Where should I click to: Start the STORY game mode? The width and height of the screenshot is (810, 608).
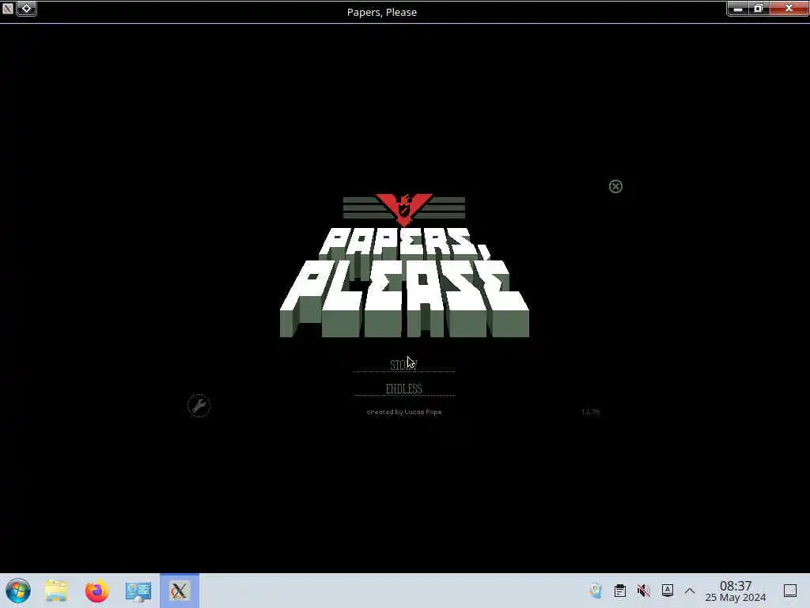pos(403,365)
